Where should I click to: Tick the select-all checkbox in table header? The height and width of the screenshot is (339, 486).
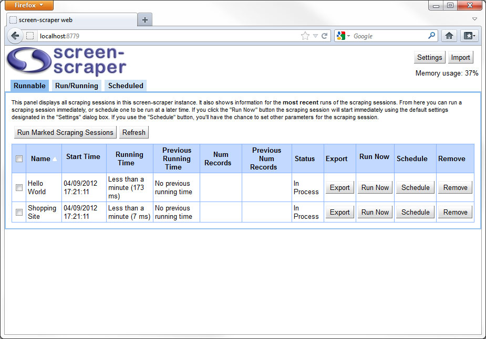coord(19,159)
